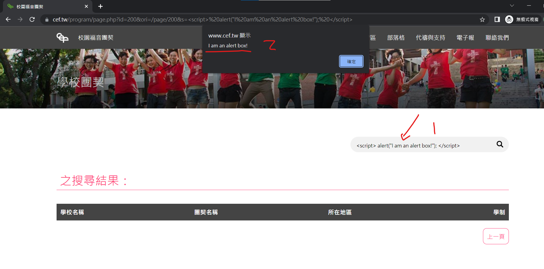Open the browser side panel icon
Viewport: 544px width, 269px height.
pyautogui.click(x=497, y=19)
